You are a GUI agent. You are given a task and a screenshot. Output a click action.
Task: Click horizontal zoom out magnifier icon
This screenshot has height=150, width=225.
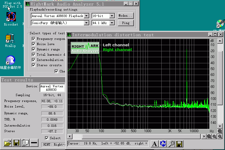click(x=214, y=137)
